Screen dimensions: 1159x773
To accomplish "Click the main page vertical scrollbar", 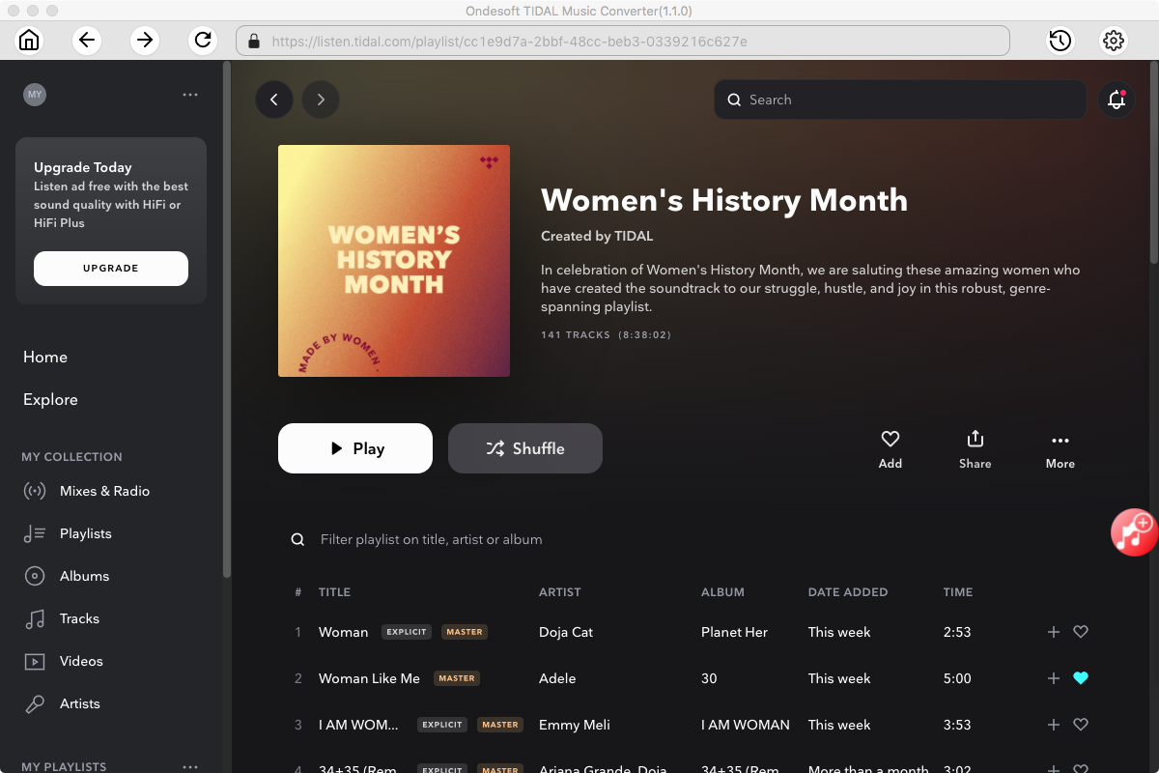I will [1154, 162].
